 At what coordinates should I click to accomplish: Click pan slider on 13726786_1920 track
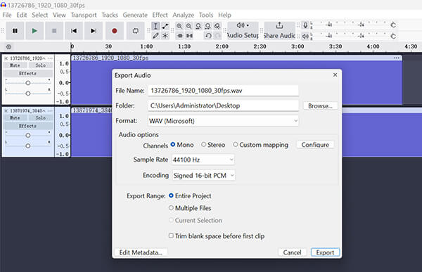[x=27, y=93]
